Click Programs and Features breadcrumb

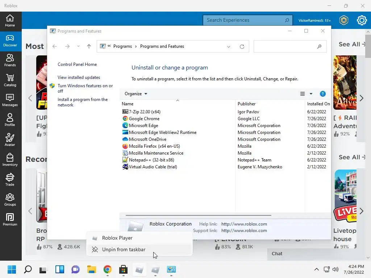(162, 46)
